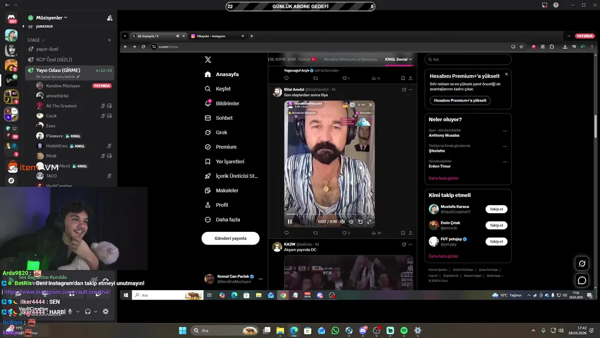This screenshot has height=338, width=600.
Task: Open Spotify from outer taskbar
Action: 404,330
